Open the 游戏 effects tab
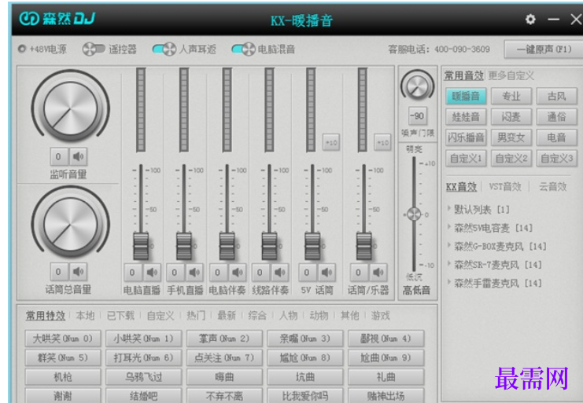This screenshot has height=403, width=583. pos(380,316)
